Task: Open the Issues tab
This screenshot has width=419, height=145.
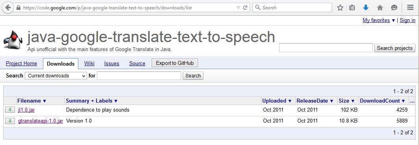Action: (x=112, y=63)
